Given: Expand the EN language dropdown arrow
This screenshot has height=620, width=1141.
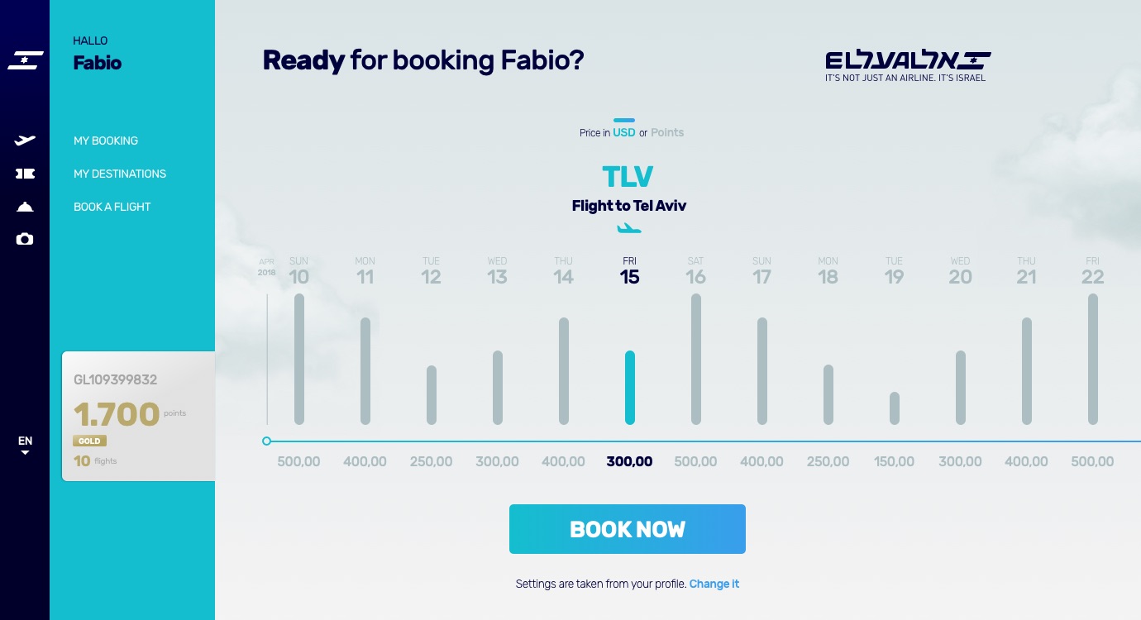Looking at the screenshot, I should click(x=25, y=453).
